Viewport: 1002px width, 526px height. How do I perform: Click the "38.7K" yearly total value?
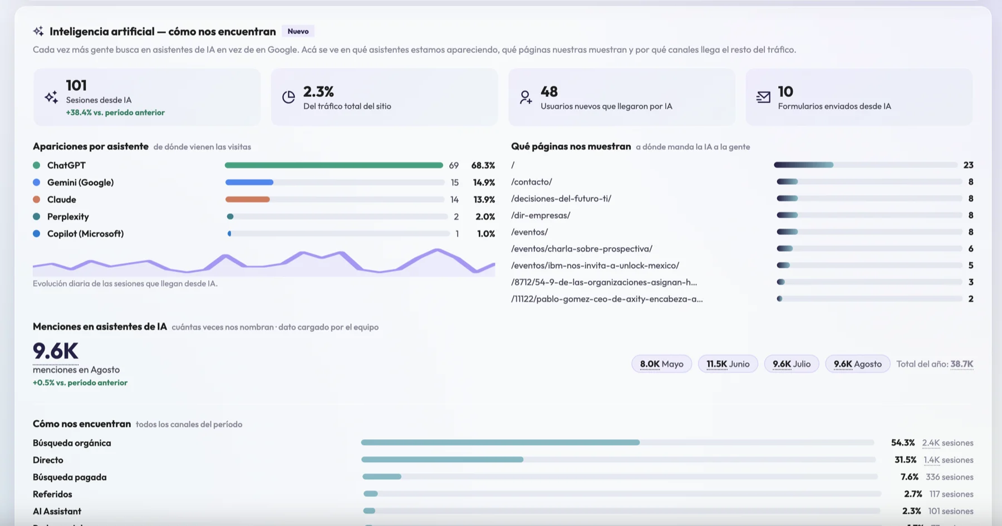coord(962,364)
